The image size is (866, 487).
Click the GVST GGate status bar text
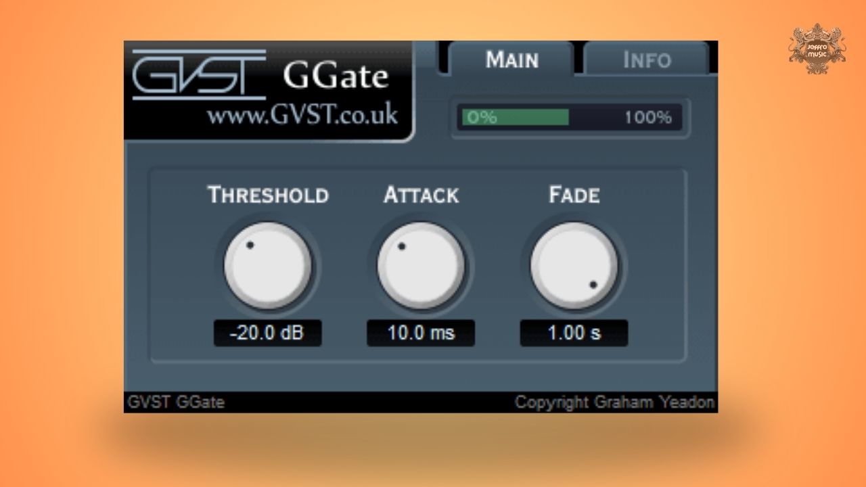click(x=176, y=402)
